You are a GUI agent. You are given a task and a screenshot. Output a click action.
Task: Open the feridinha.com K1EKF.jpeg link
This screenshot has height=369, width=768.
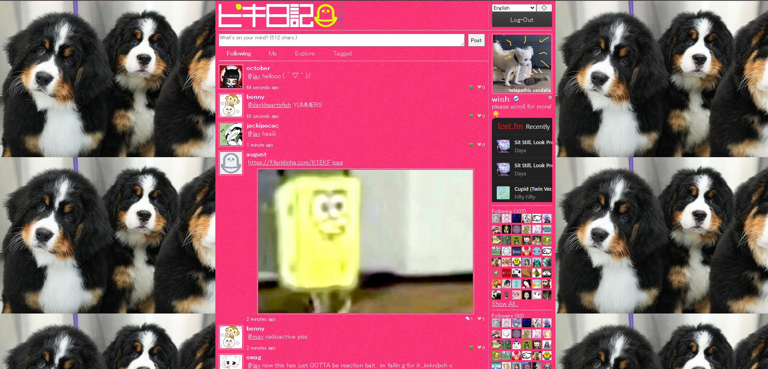coord(296,162)
